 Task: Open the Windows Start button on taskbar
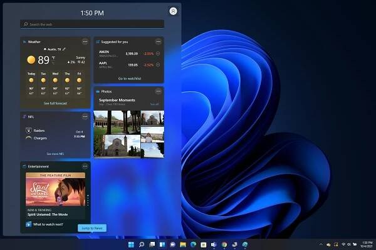pos(132,244)
